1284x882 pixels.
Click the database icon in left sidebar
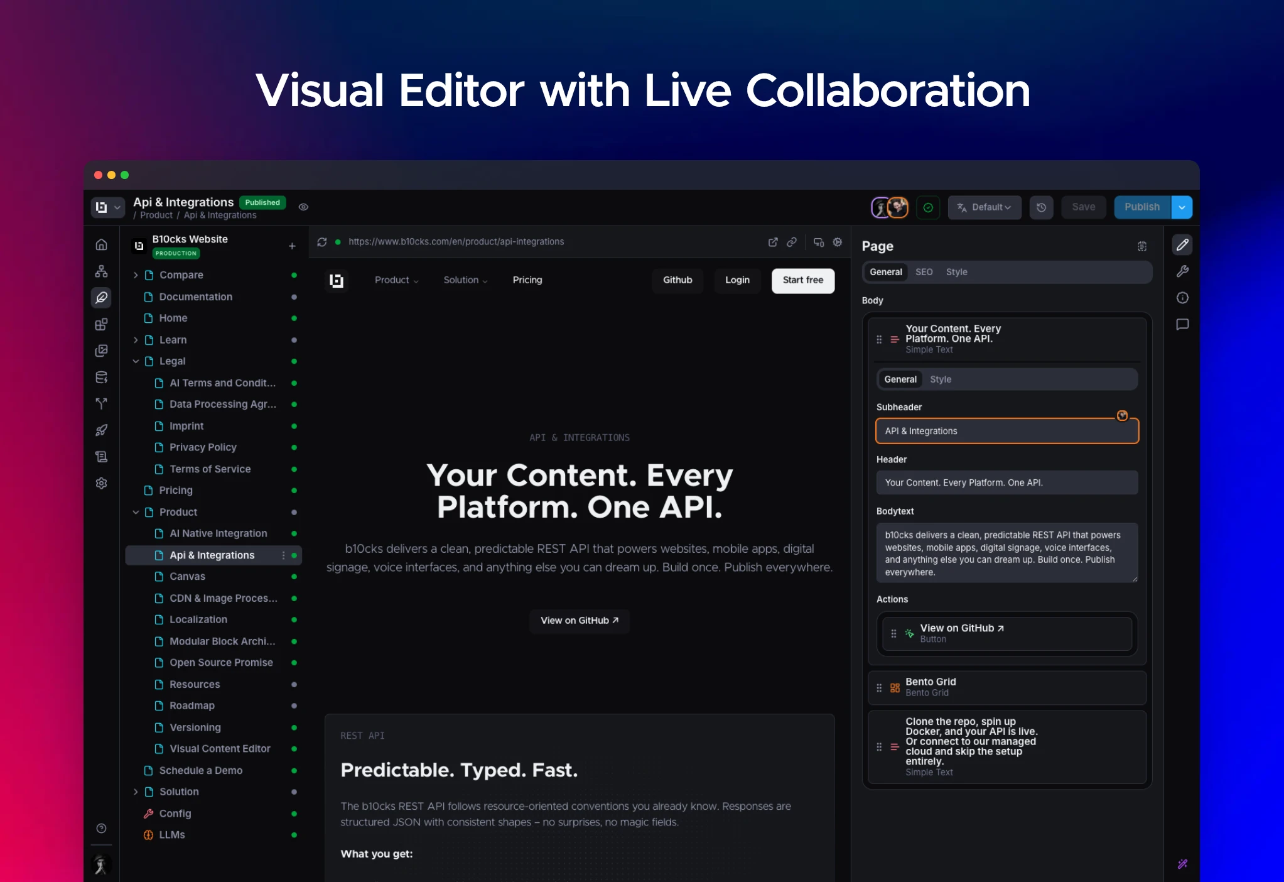tap(101, 377)
